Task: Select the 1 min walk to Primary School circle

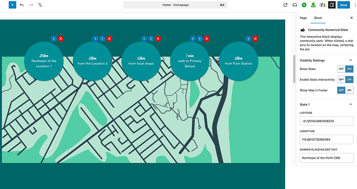Action: (190, 61)
